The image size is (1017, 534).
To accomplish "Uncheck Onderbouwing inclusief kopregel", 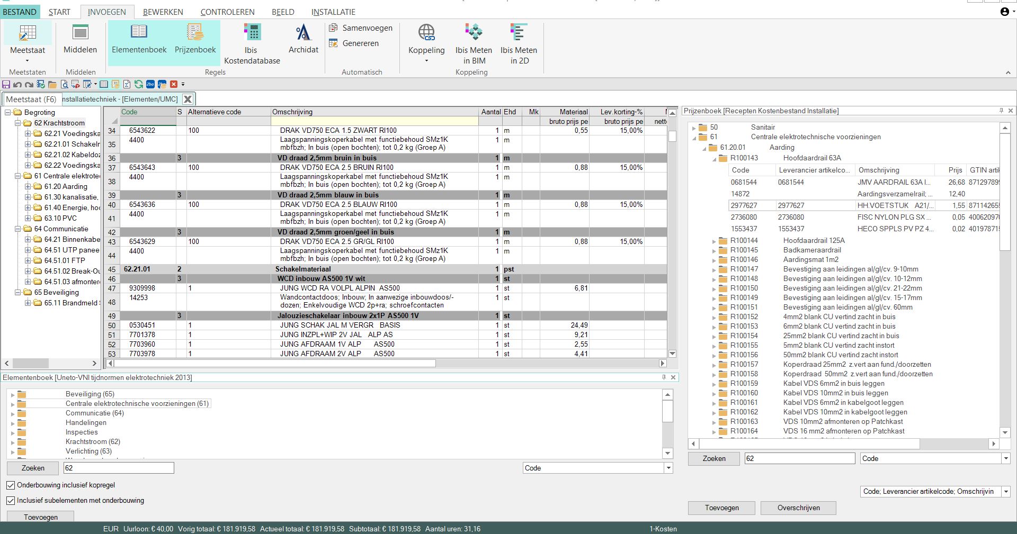I will [x=11, y=485].
